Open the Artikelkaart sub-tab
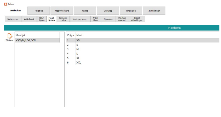 click(29, 19)
